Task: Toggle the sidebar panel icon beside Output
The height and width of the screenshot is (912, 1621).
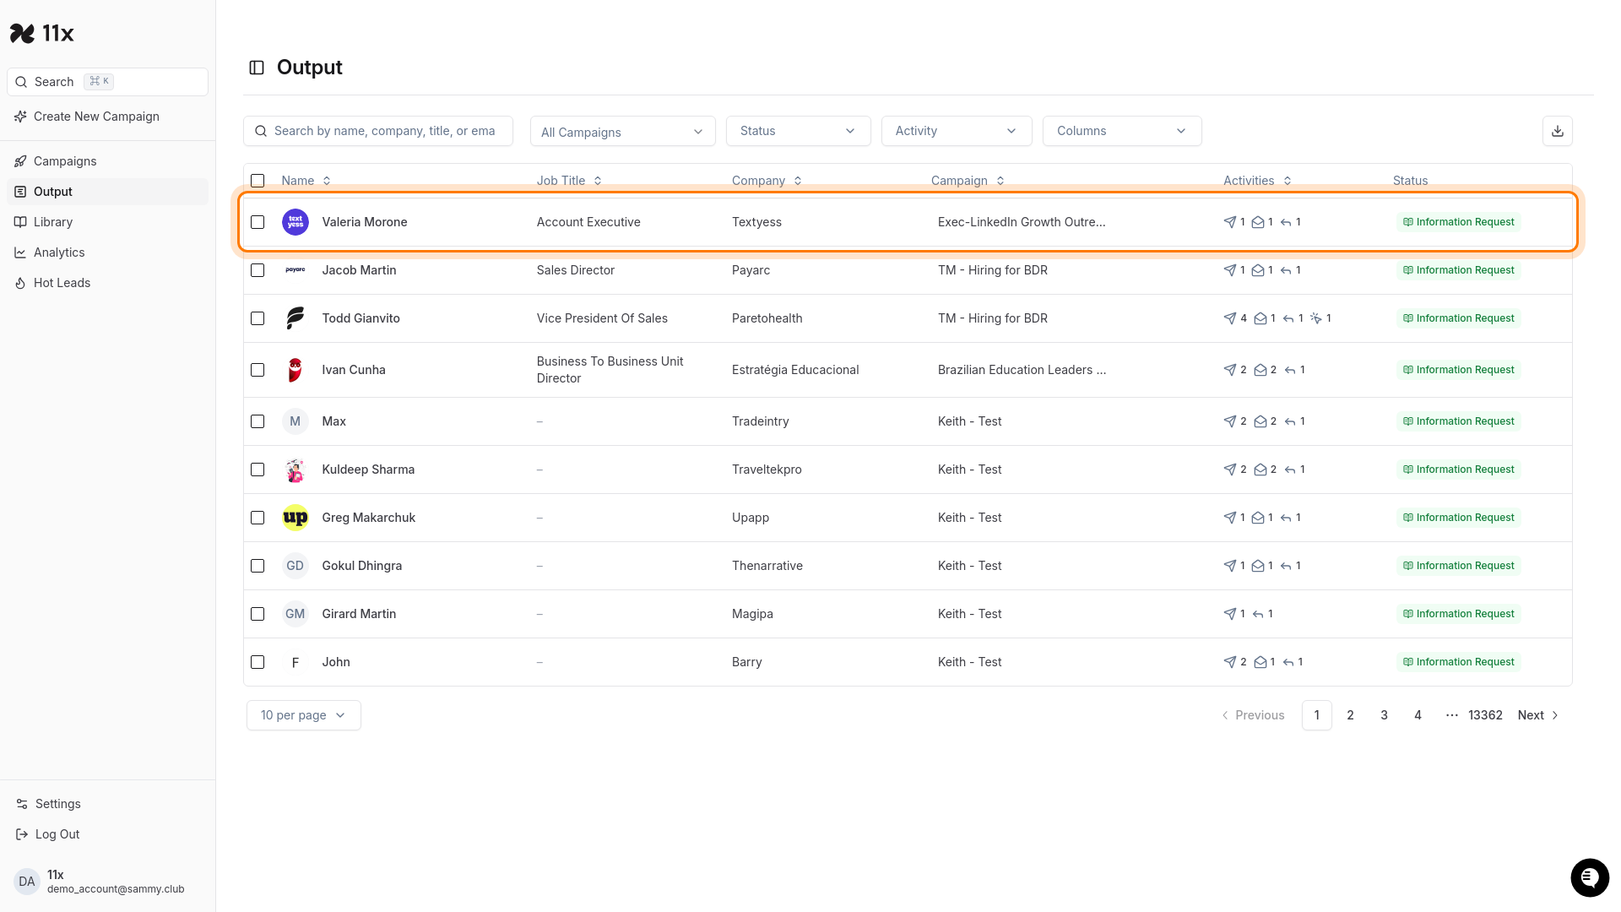Action: 257,68
